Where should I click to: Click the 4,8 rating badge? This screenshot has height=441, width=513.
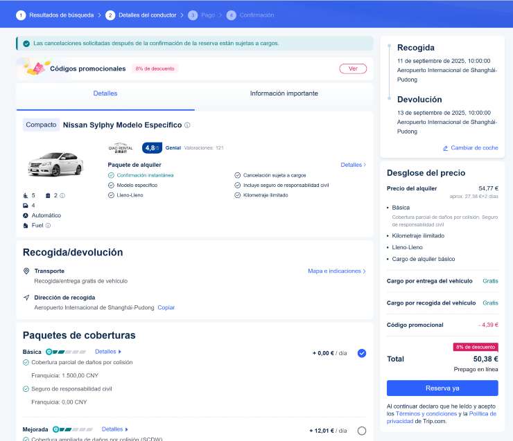pos(152,148)
